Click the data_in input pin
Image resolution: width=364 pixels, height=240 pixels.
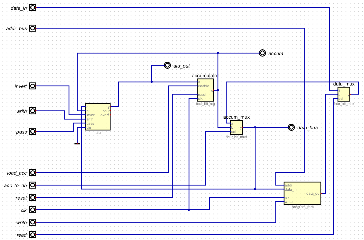[32, 8]
